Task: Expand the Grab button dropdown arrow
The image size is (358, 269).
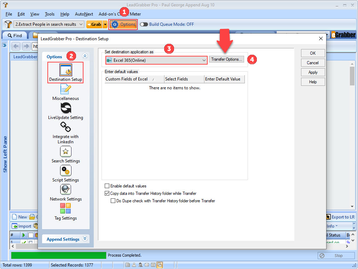Action: (x=105, y=24)
